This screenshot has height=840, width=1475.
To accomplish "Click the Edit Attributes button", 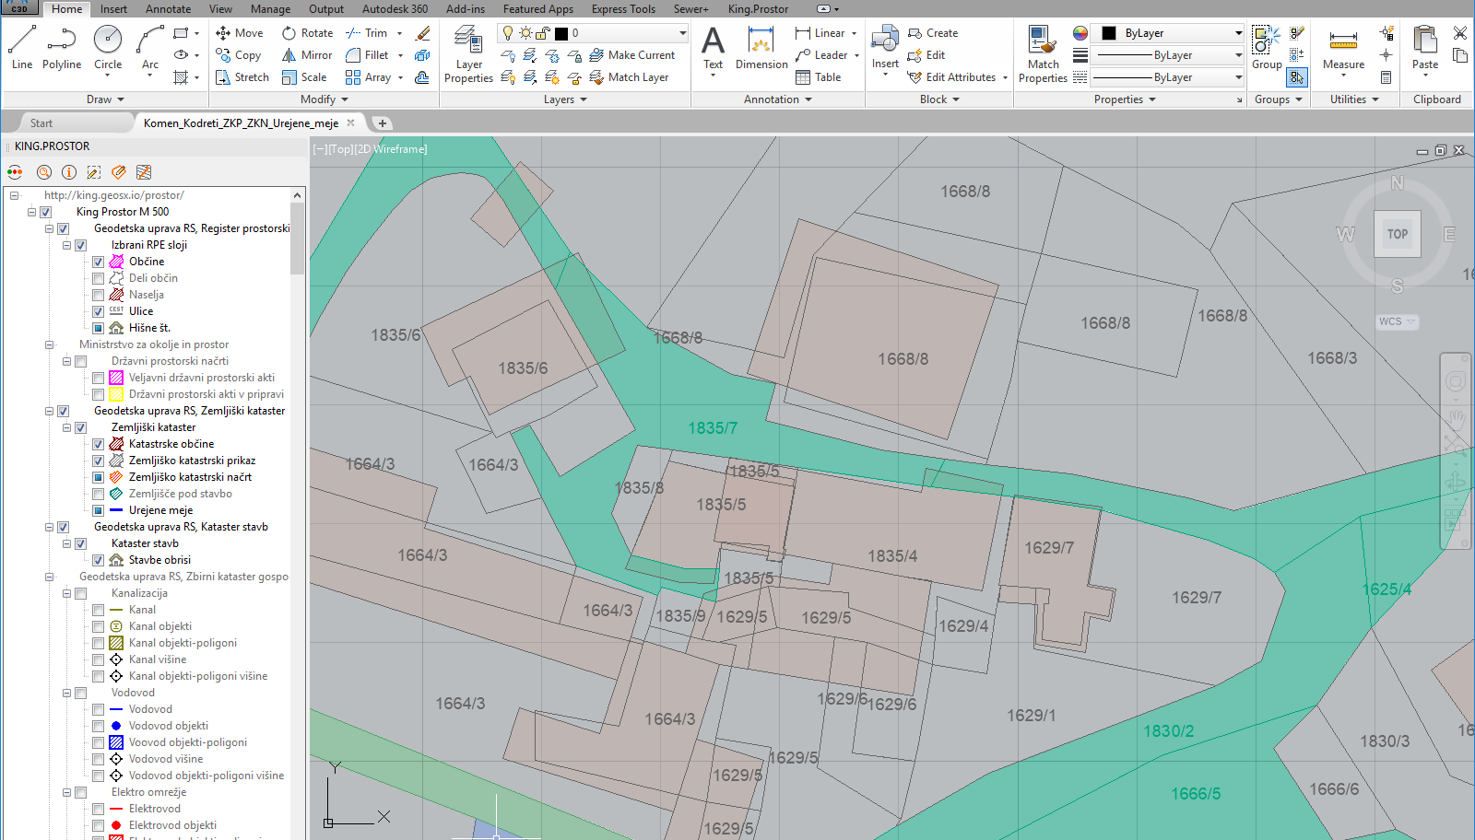I will click(x=959, y=77).
